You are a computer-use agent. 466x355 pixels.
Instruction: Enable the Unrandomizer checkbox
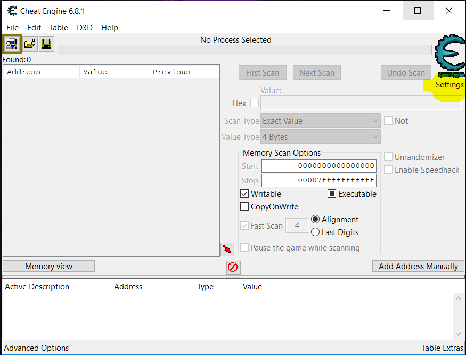(x=388, y=157)
